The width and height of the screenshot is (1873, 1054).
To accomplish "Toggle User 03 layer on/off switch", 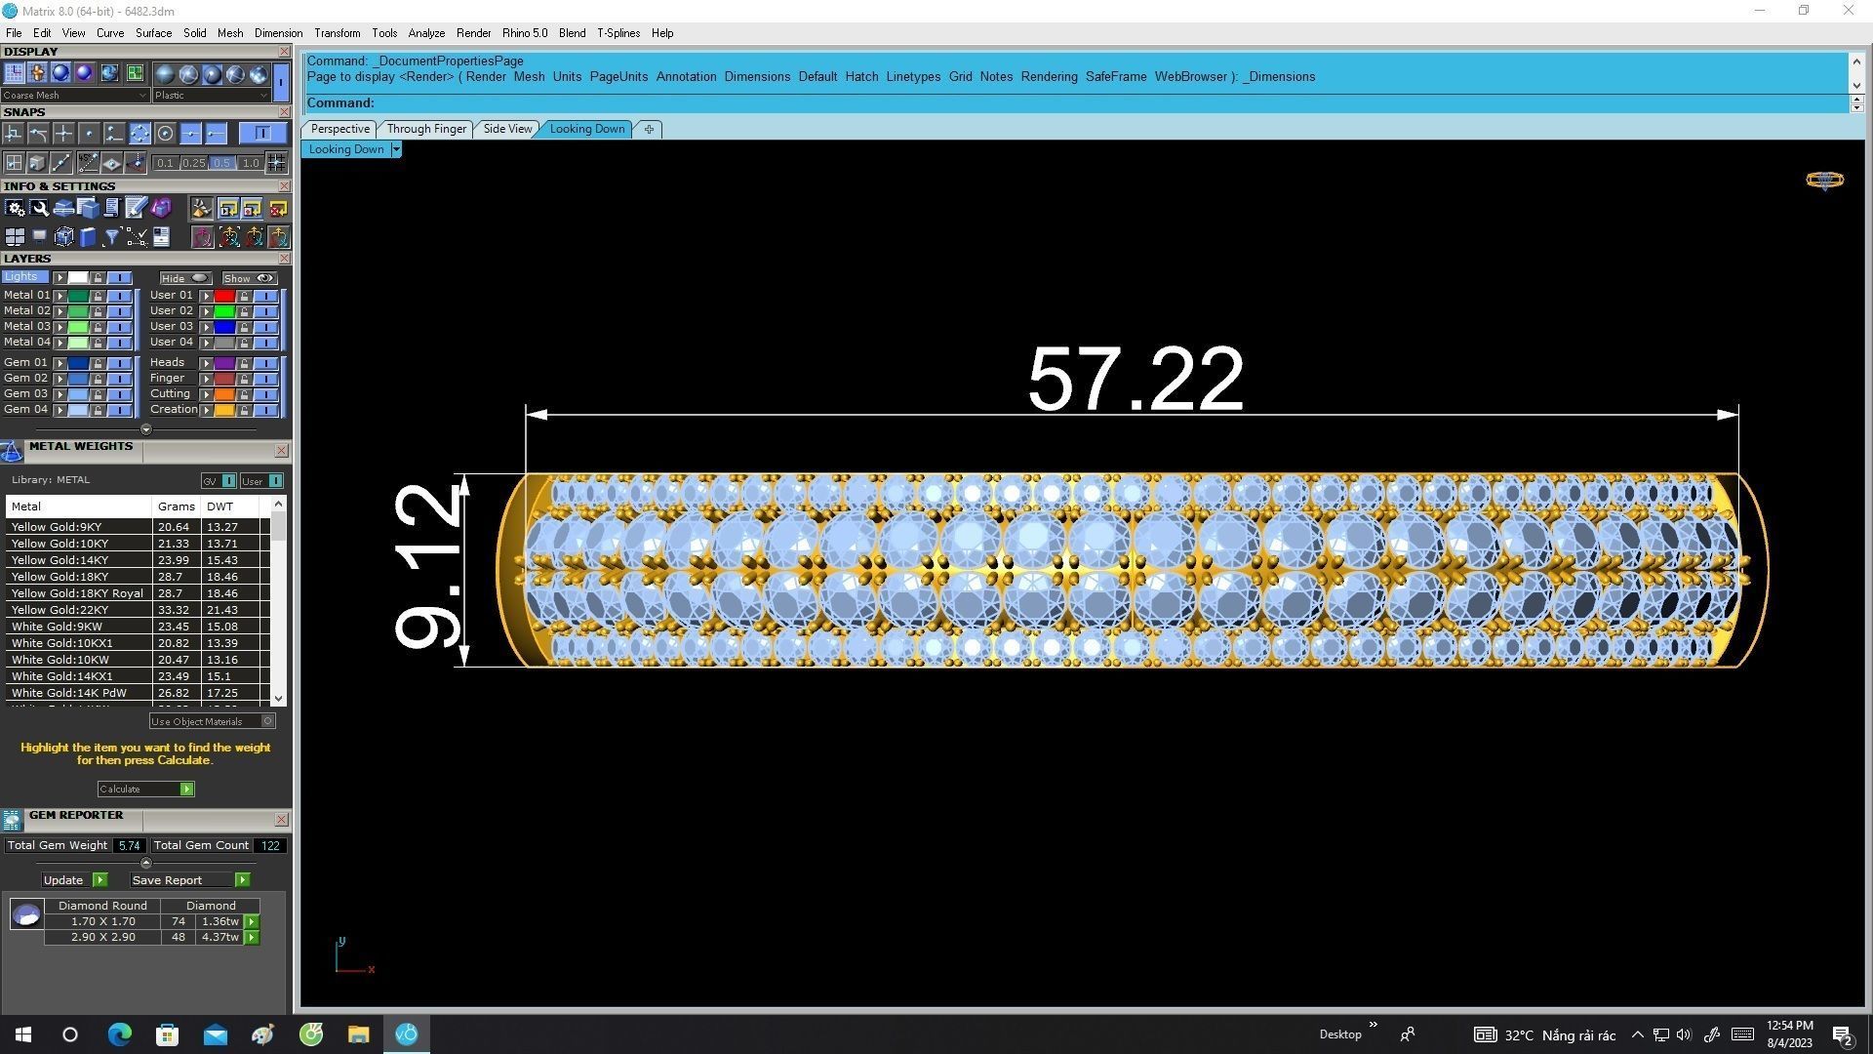I will [x=266, y=327].
